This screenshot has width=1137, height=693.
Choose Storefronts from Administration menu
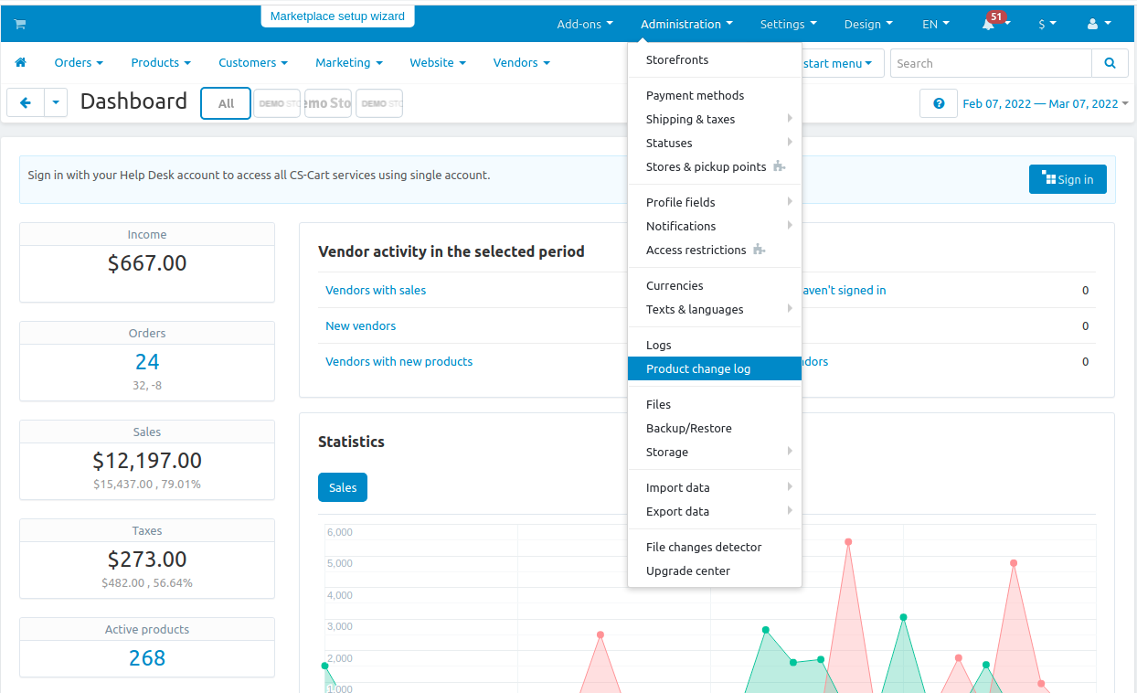[715, 59]
